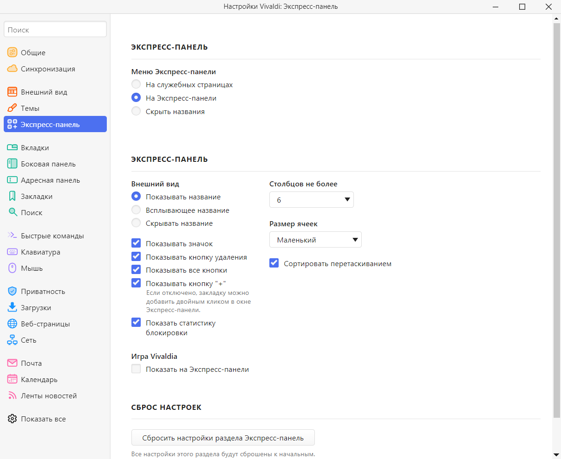Open the Вкладки settings section

55,147
